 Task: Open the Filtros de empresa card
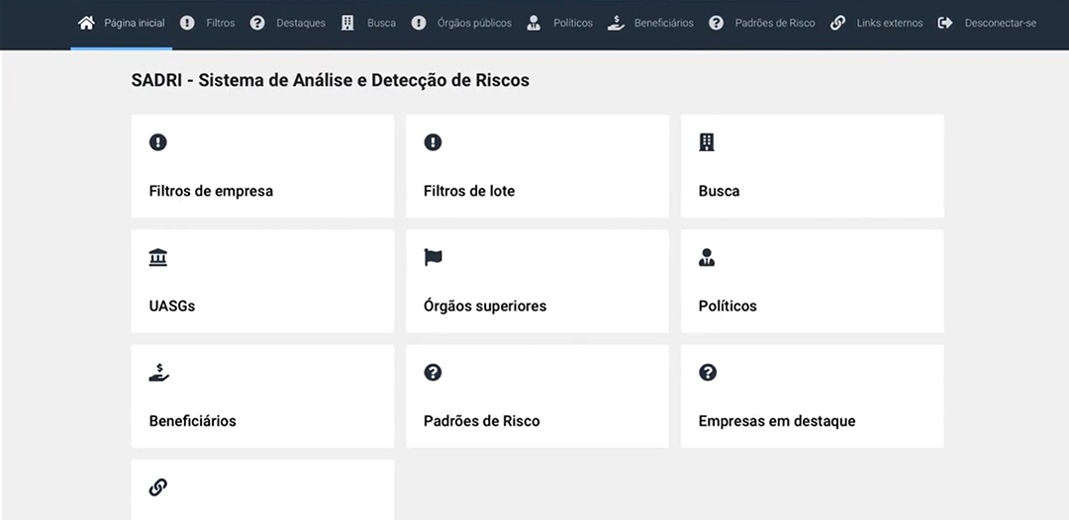[262, 166]
